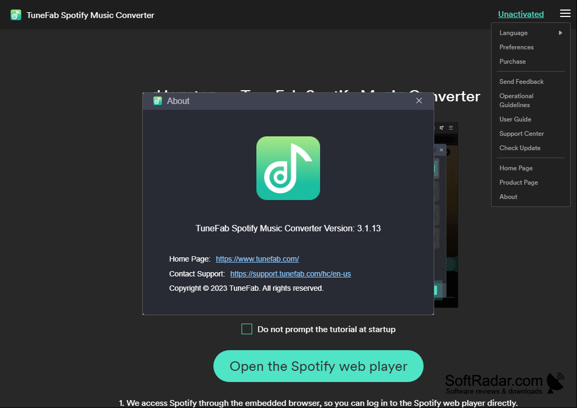Open the User Guide menu item
Image resolution: width=577 pixels, height=408 pixels.
click(x=531, y=119)
